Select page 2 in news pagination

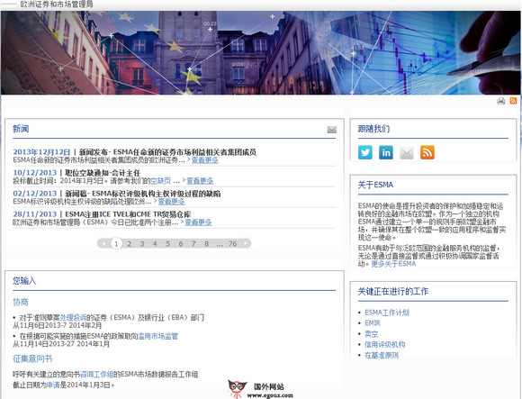130,244
